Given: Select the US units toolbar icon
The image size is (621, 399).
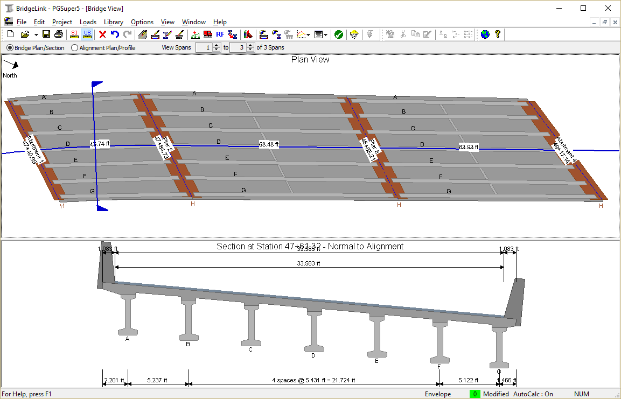Looking at the screenshot, I should (87, 34).
